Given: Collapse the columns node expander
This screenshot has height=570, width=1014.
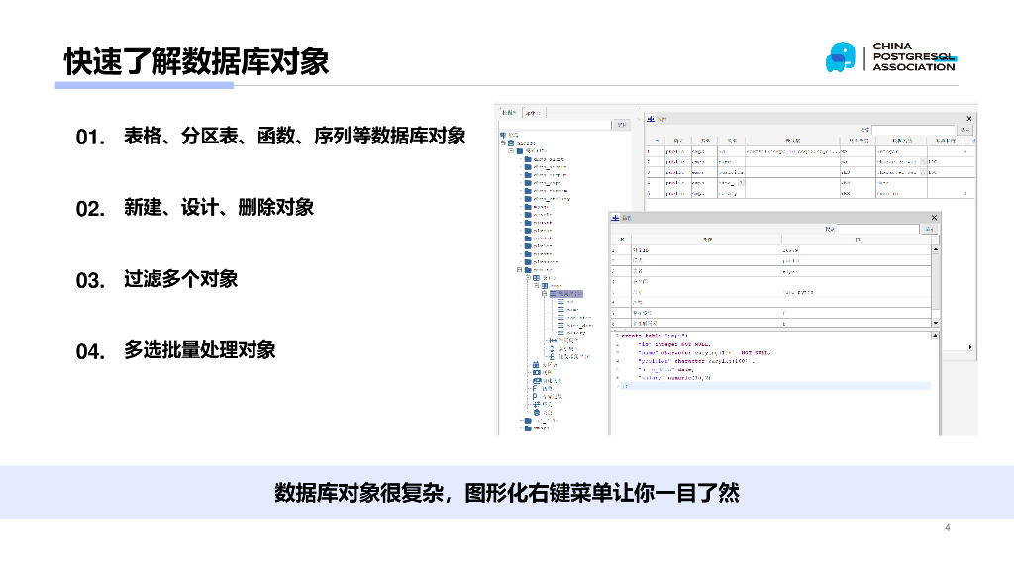Looking at the screenshot, I should point(544,293).
